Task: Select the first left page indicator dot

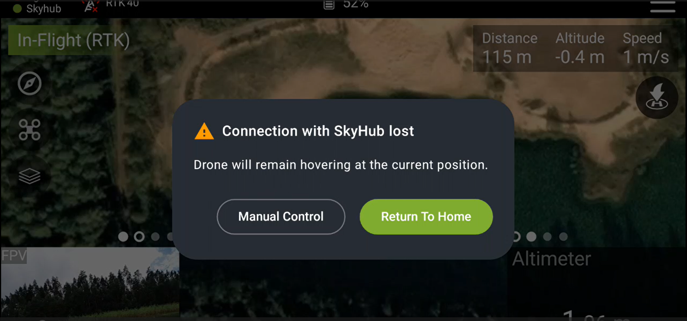Action: point(123,236)
